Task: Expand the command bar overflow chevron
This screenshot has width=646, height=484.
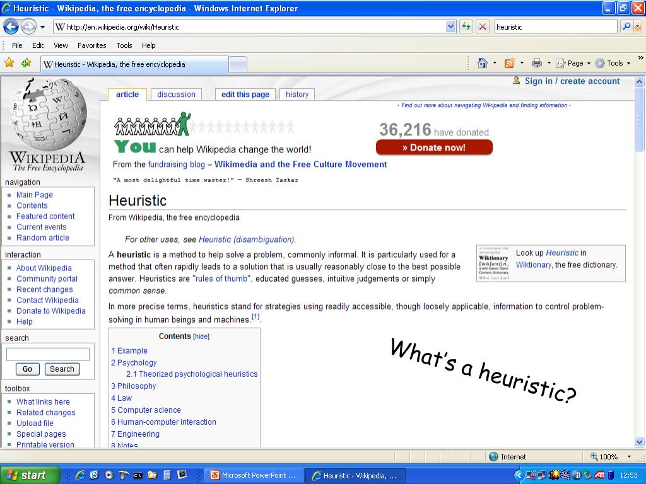Action: 641,58
